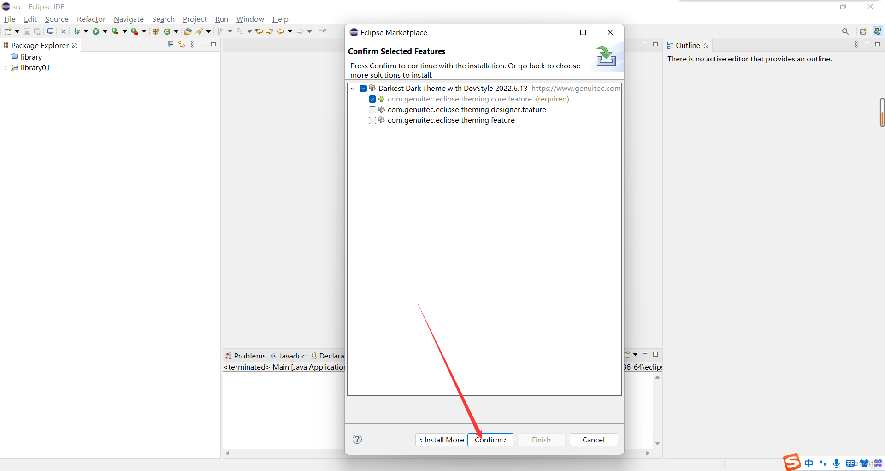
Task: Select the library folder in Package Explorer
Action: click(x=27, y=57)
